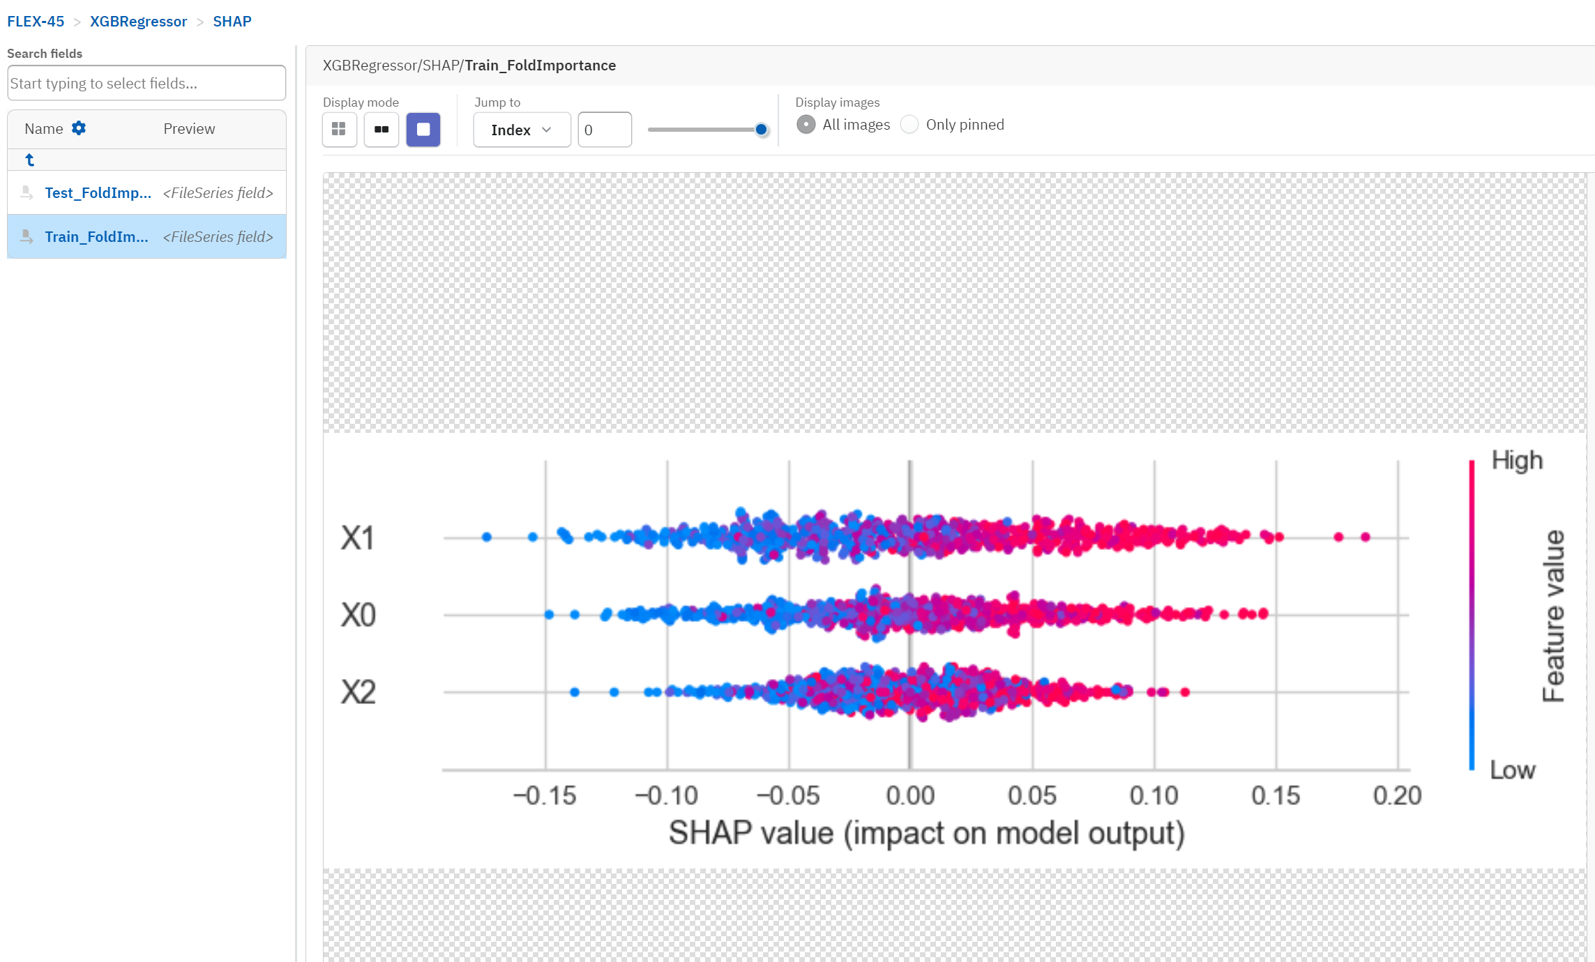Click the Test_FoldImp... FileSeries field preview
The width and height of the screenshot is (1595, 962).
(218, 193)
